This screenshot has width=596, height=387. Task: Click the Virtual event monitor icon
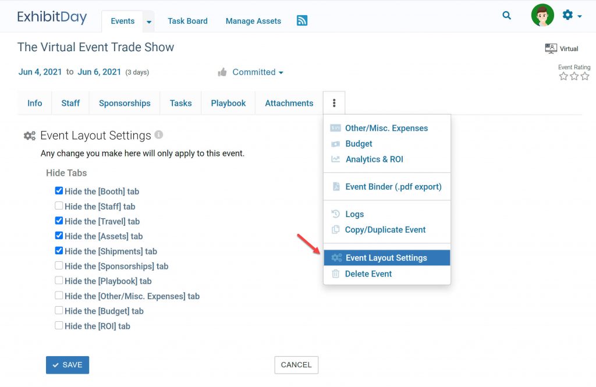tap(551, 49)
